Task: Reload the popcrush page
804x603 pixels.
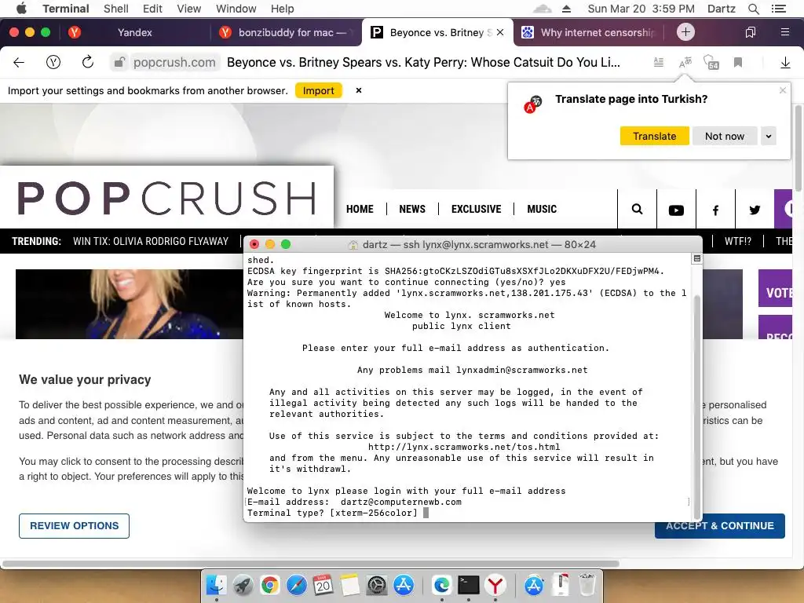Action: (88, 62)
